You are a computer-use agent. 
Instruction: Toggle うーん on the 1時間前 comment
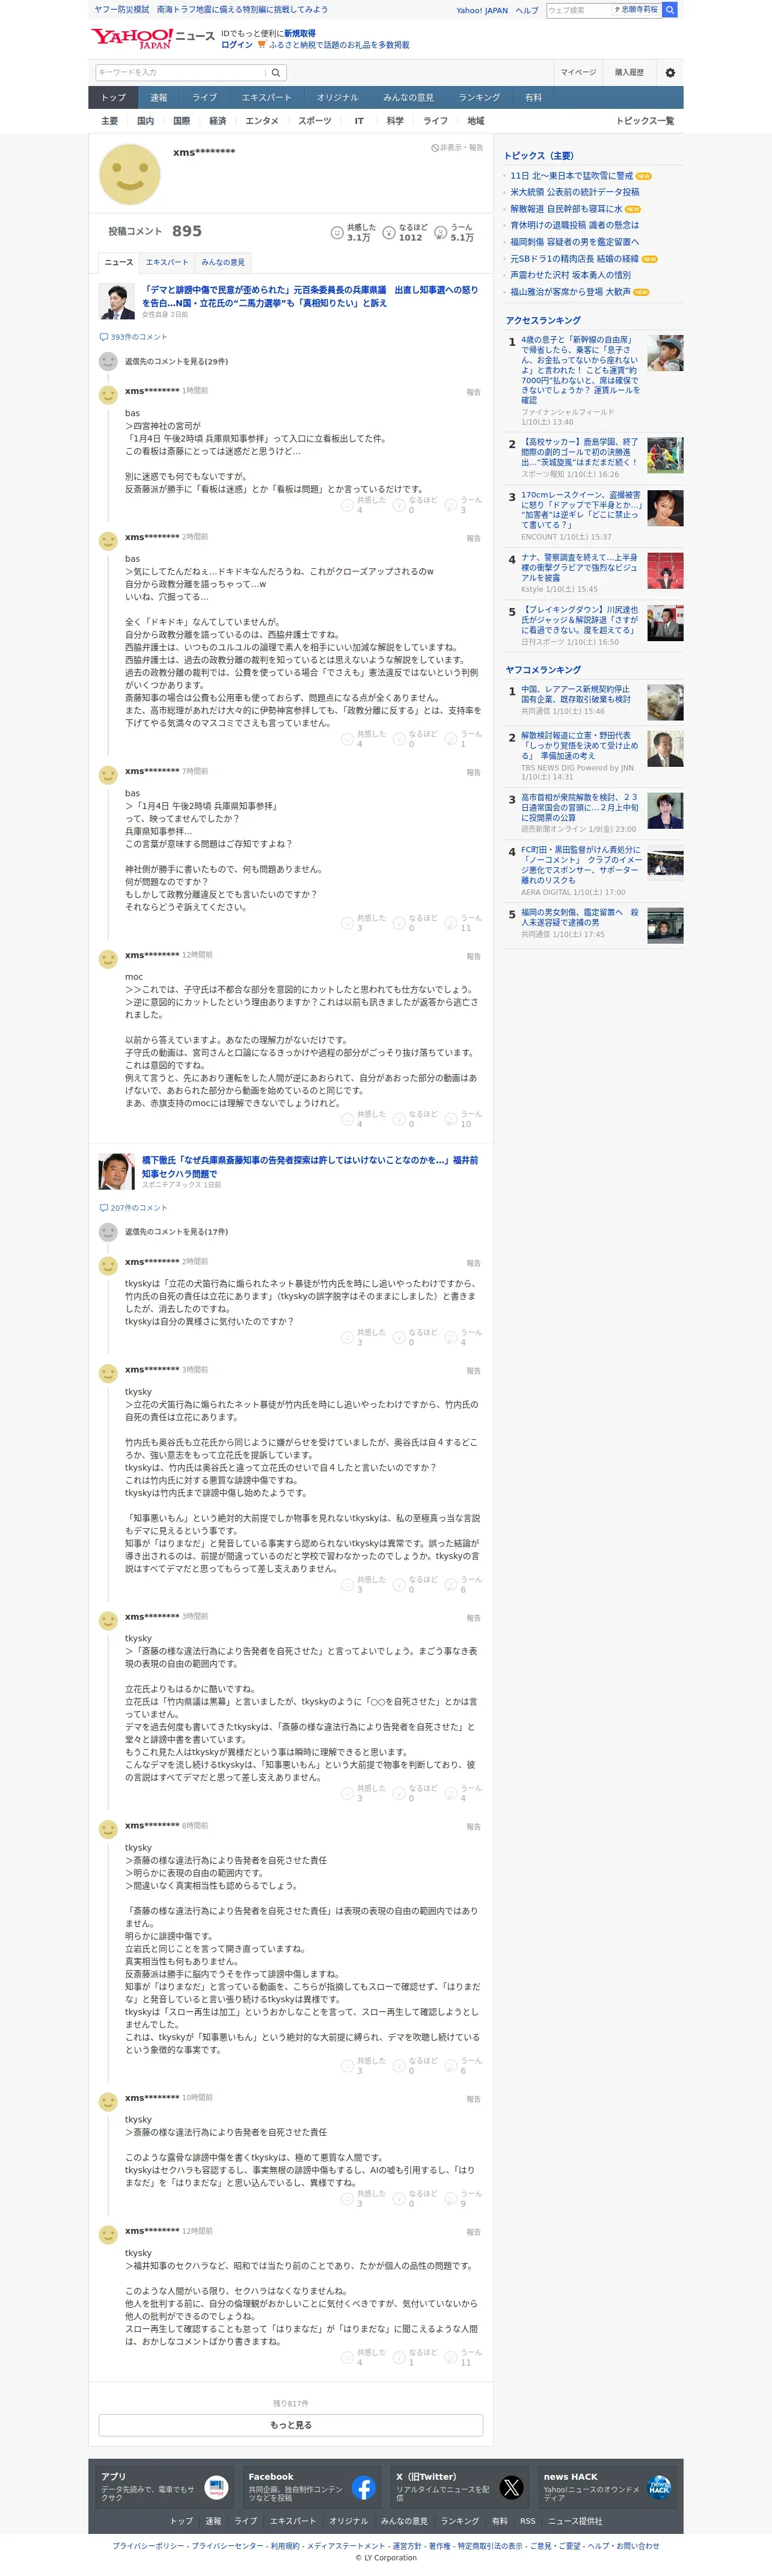click(463, 505)
